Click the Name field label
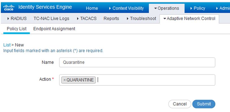 [48, 62]
